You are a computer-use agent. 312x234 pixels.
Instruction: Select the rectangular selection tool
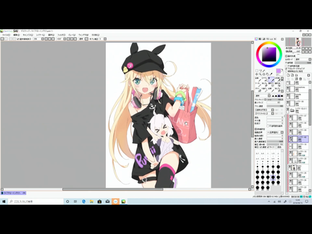[x=257, y=71]
